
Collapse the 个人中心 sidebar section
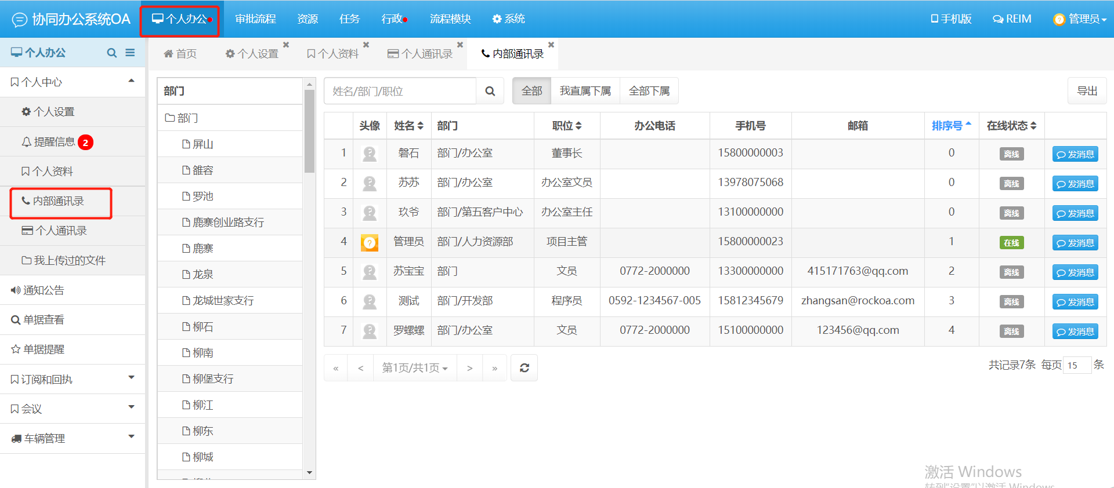[73, 82]
